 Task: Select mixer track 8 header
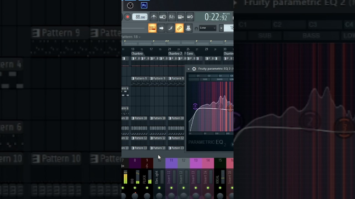pyautogui.click(x=135, y=163)
